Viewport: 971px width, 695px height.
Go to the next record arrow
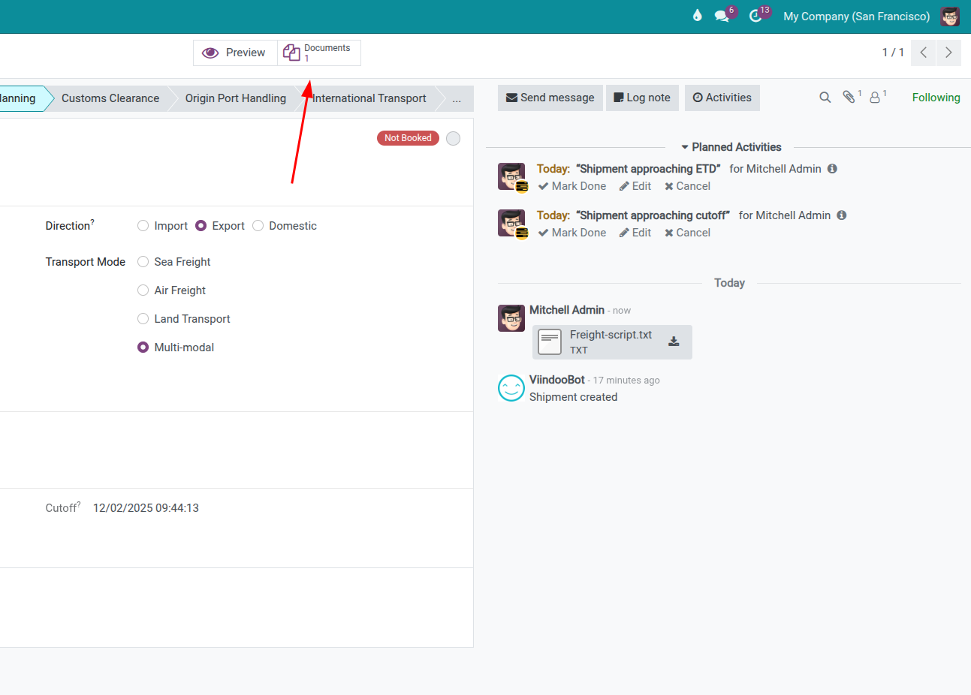(x=948, y=53)
